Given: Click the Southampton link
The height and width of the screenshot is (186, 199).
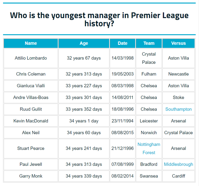Looking at the screenshot, I should click(178, 109).
